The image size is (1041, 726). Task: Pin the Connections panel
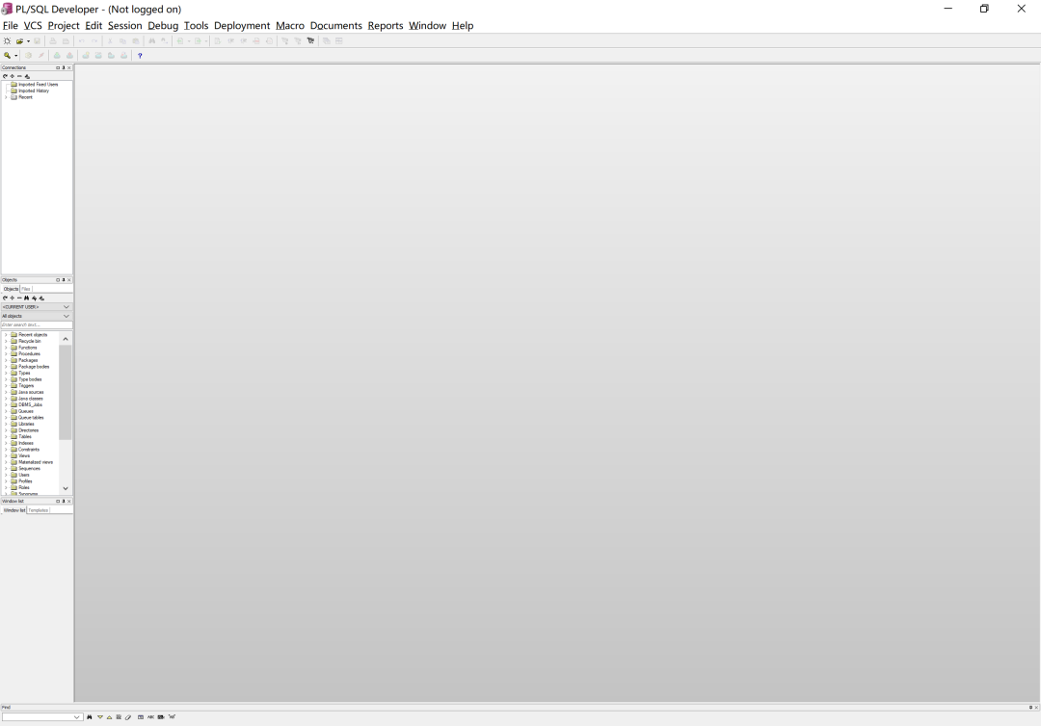(x=64, y=67)
